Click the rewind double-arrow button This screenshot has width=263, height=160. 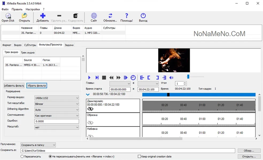point(111,78)
